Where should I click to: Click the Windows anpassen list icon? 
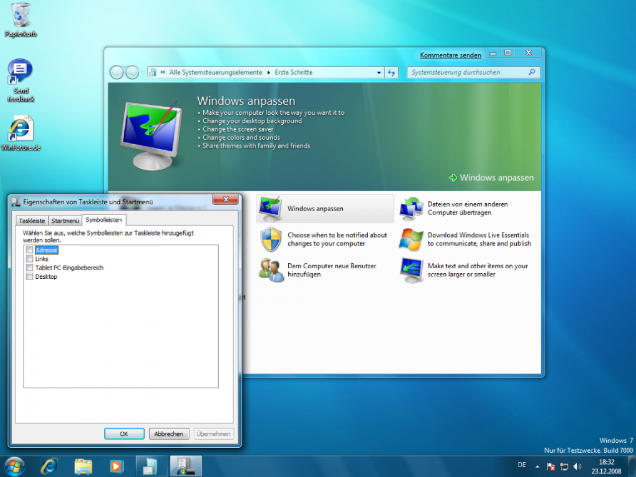pyautogui.click(x=270, y=209)
